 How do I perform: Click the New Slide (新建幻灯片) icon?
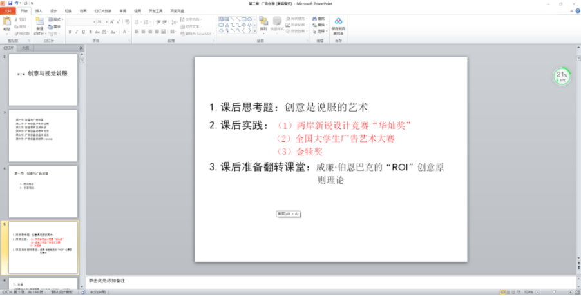coord(40,23)
